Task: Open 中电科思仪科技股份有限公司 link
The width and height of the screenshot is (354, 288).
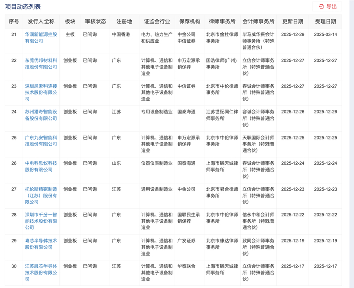Action: pos(41,166)
